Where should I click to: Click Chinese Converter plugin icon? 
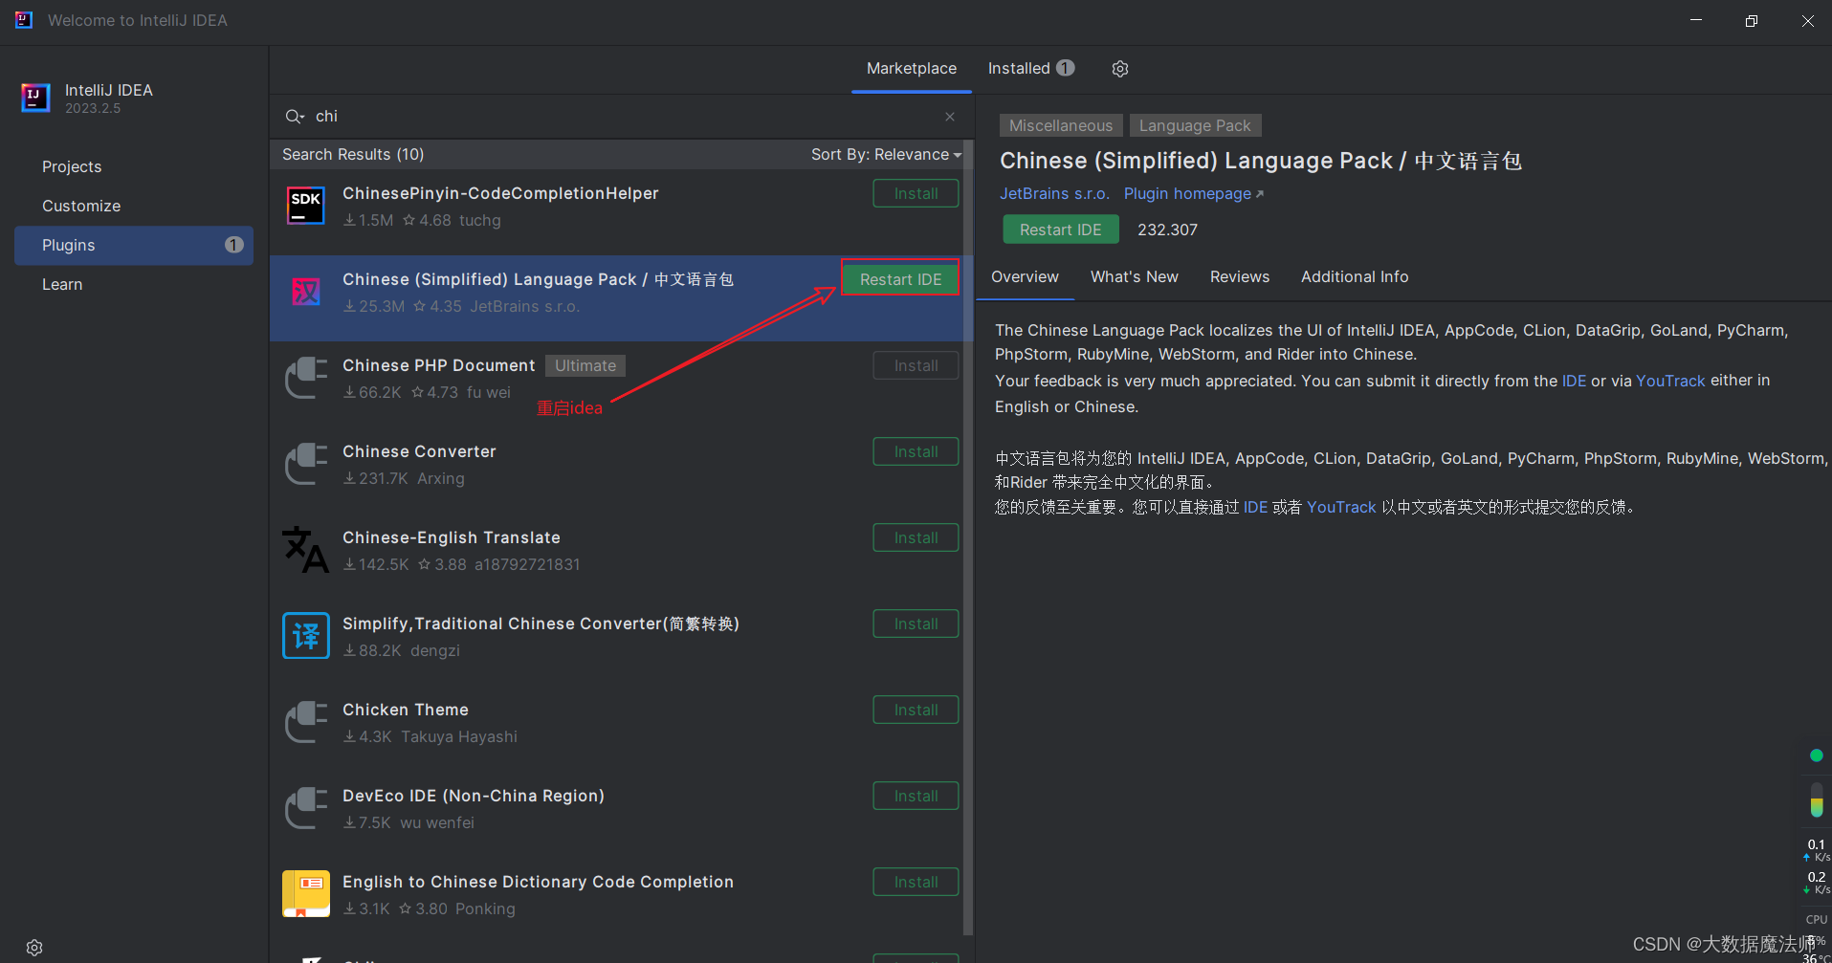click(x=306, y=464)
